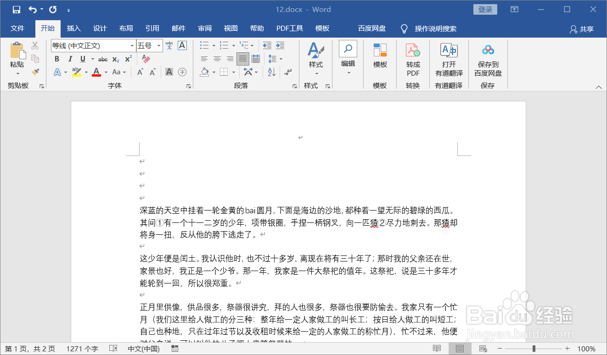Viewport: 607px width, 355px height.
Task: Open the bullets list dropdown
Action: coord(214,45)
